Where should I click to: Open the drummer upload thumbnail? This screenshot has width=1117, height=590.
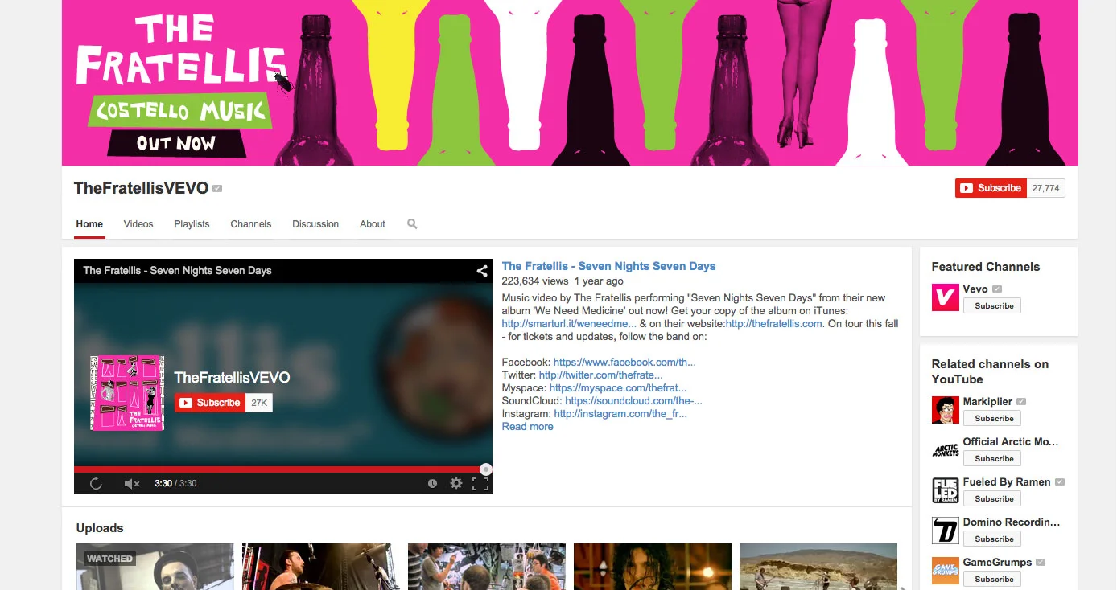(x=320, y=567)
